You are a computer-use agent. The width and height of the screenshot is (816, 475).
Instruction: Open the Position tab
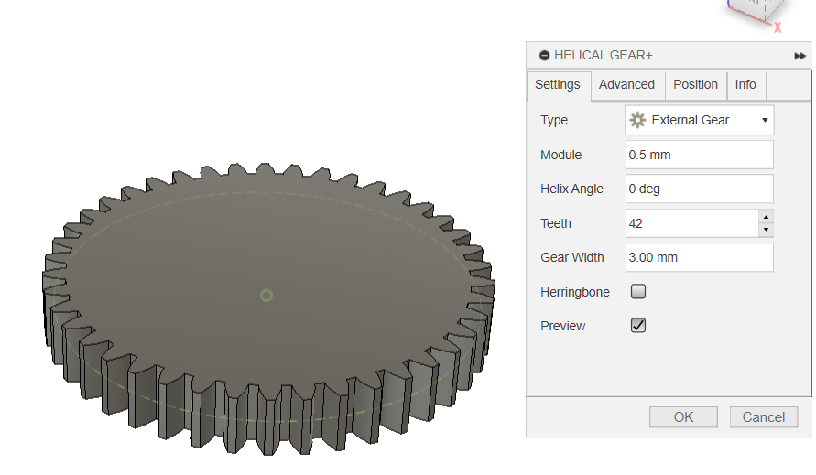pyautogui.click(x=695, y=84)
